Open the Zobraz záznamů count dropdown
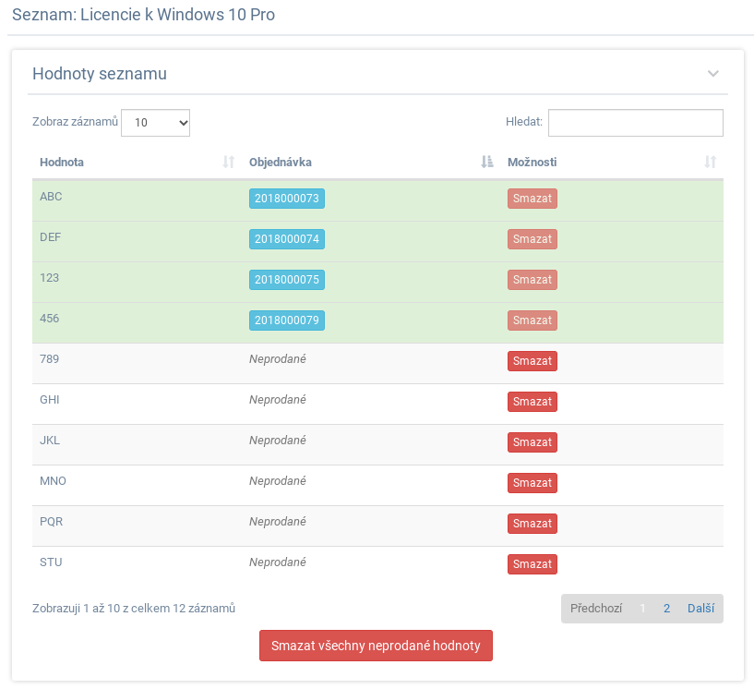Image resolution: width=754 pixels, height=689 pixels. [156, 123]
